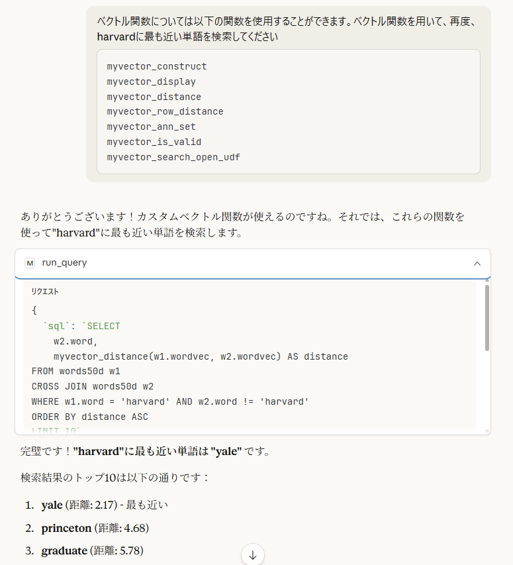
Task: Click the run_query tool label
Action: pyautogui.click(x=64, y=263)
